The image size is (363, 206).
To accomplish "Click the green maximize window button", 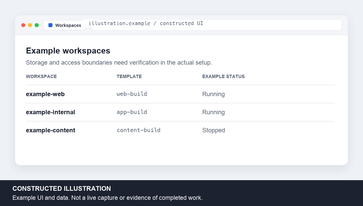I will click(x=37, y=25).
